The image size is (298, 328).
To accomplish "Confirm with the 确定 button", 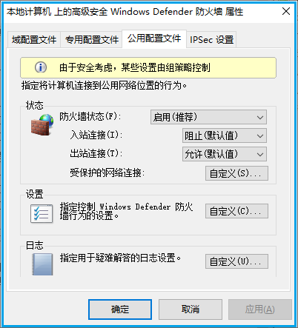I will 120,309.
